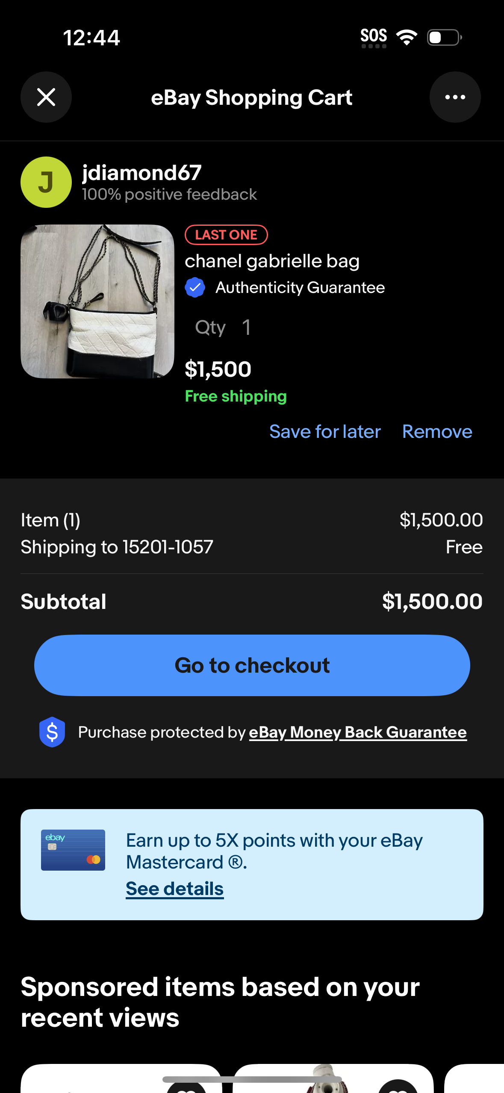Tap the LAST ONE badge
504x1093 pixels.
[226, 235]
